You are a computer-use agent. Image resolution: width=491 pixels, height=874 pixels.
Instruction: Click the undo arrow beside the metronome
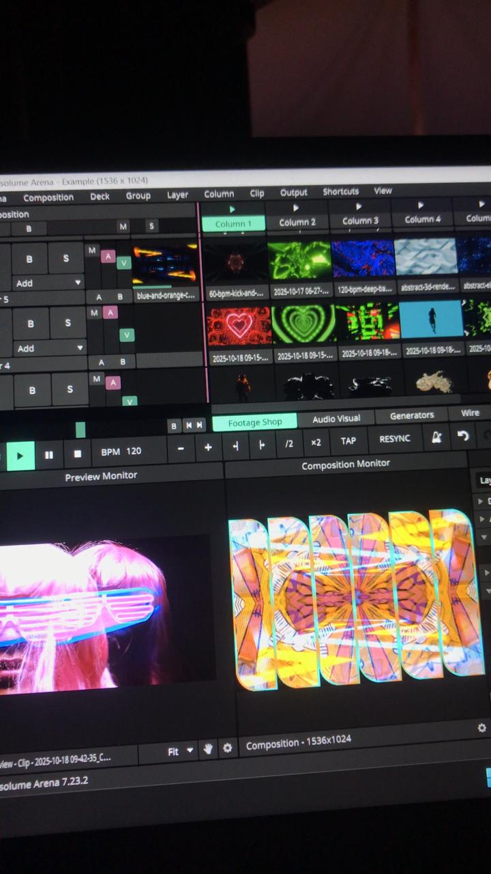(464, 436)
